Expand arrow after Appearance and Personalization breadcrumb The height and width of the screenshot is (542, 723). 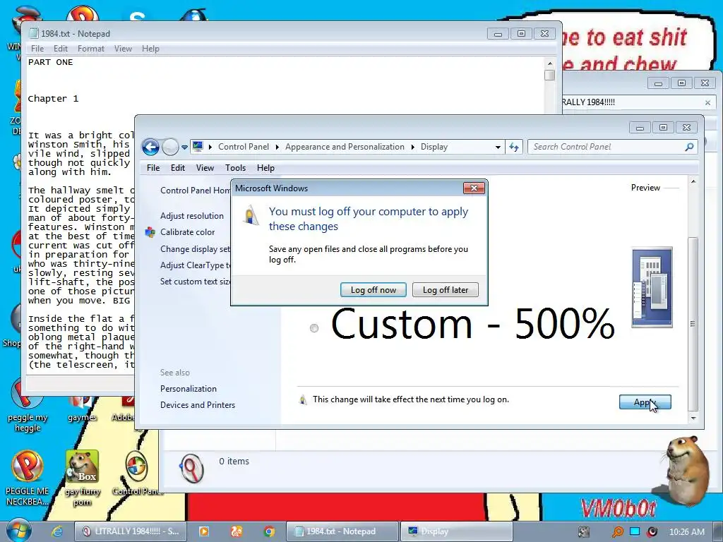click(x=412, y=147)
